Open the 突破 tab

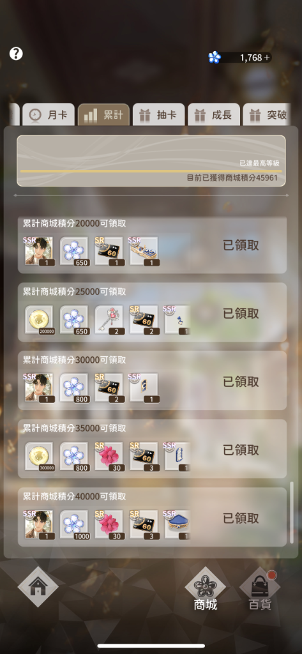[267, 115]
